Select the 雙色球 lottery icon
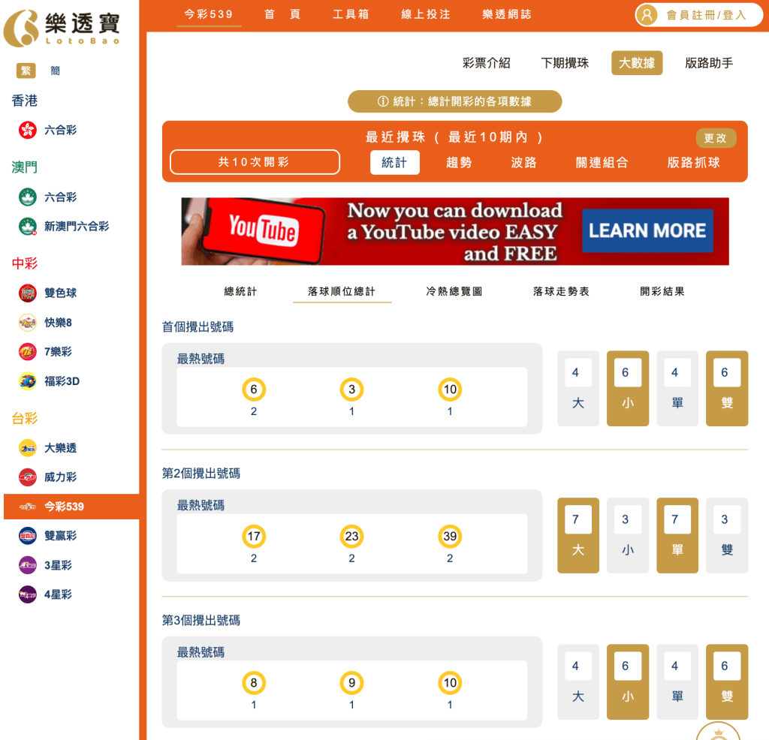Screen dimensions: 769x740 point(28,293)
